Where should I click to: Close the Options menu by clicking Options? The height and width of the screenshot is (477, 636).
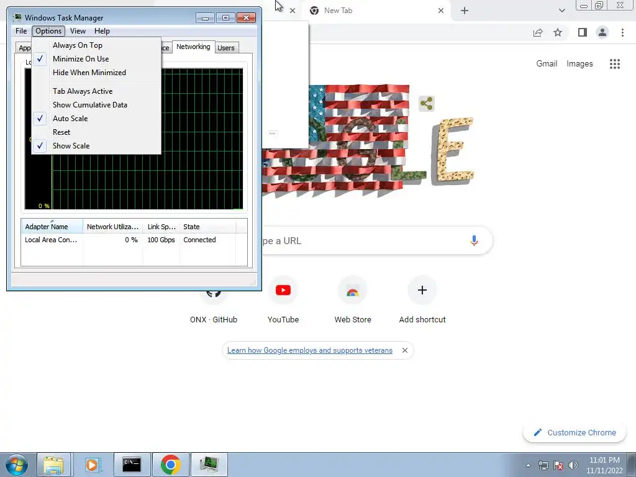tap(48, 31)
